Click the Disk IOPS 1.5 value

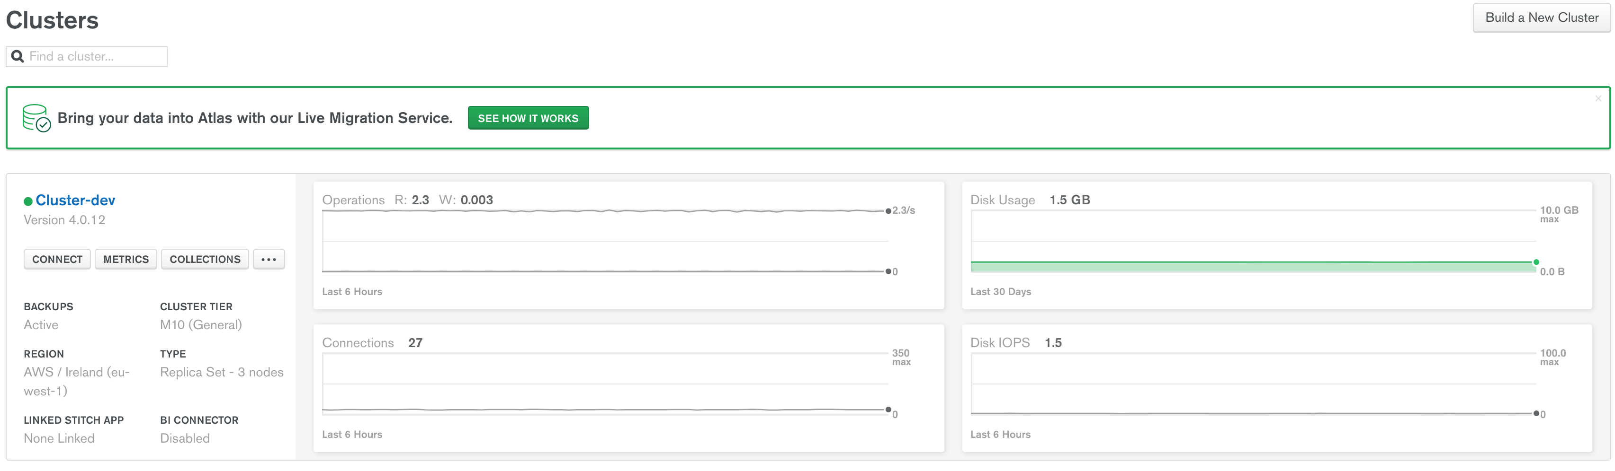1053,343
